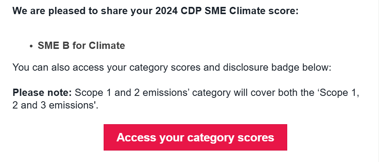The image size is (379, 162).
Task: Click the text 2 and 3 emissions'.
Action: (x=55, y=105)
